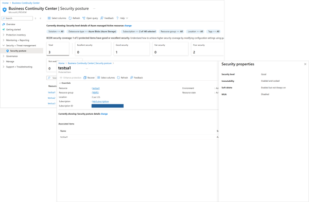Screen dimensions: 309x202
Task: Open Getting started in sidebar
Action: point(13,29)
